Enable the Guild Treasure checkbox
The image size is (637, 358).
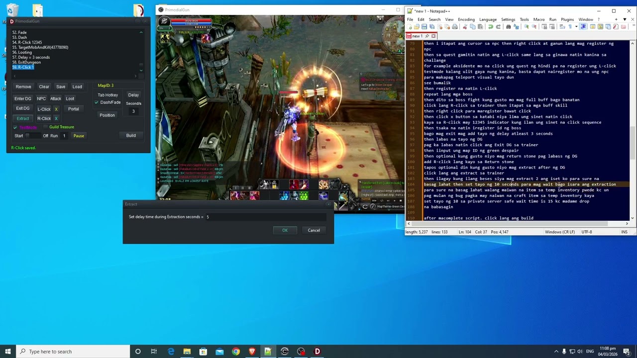tap(45, 127)
